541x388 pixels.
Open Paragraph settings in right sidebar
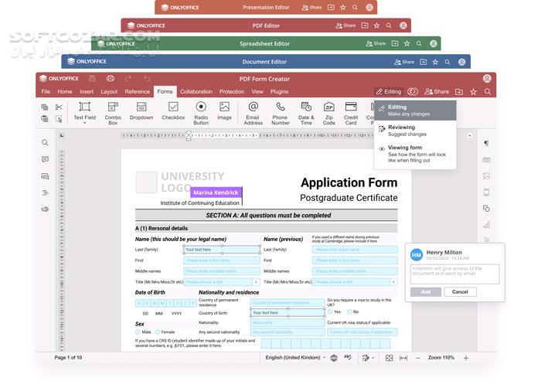(x=486, y=143)
